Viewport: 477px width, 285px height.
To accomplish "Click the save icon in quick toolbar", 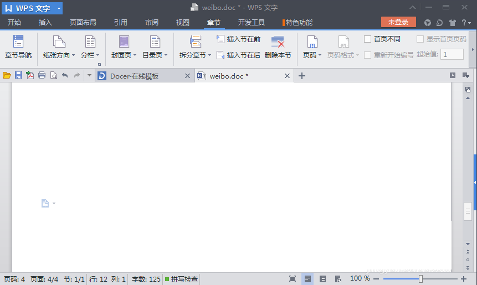I will pyautogui.click(x=18, y=76).
